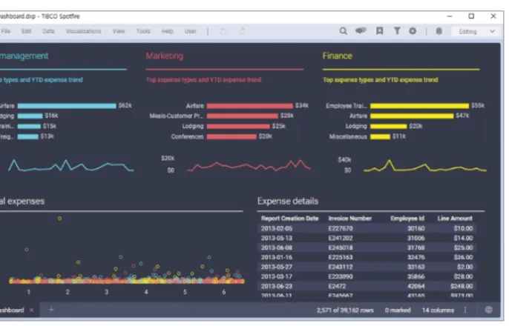Select the red Marketing Airfare bar
This screenshot has width=509, height=326.
[x=249, y=106]
